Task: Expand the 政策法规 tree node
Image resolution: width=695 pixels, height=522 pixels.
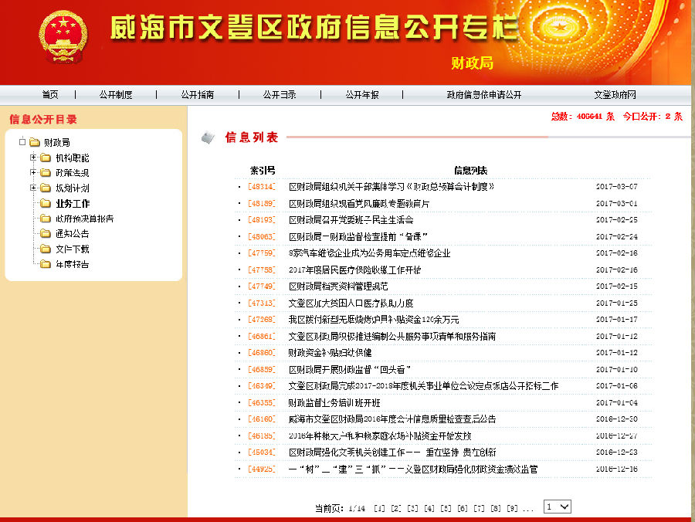Action: 32,173
